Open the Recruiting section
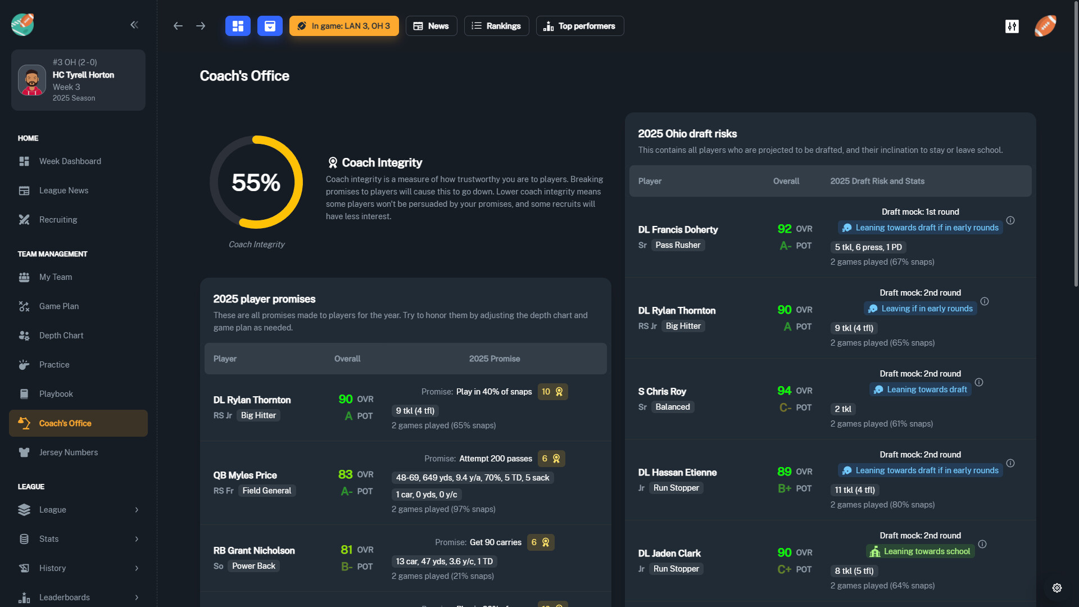The height and width of the screenshot is (607, 1079). pos(58,219)
